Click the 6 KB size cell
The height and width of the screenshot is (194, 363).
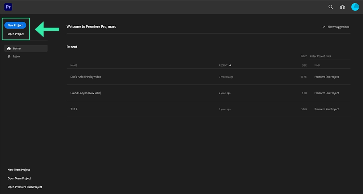click(304, 93)
